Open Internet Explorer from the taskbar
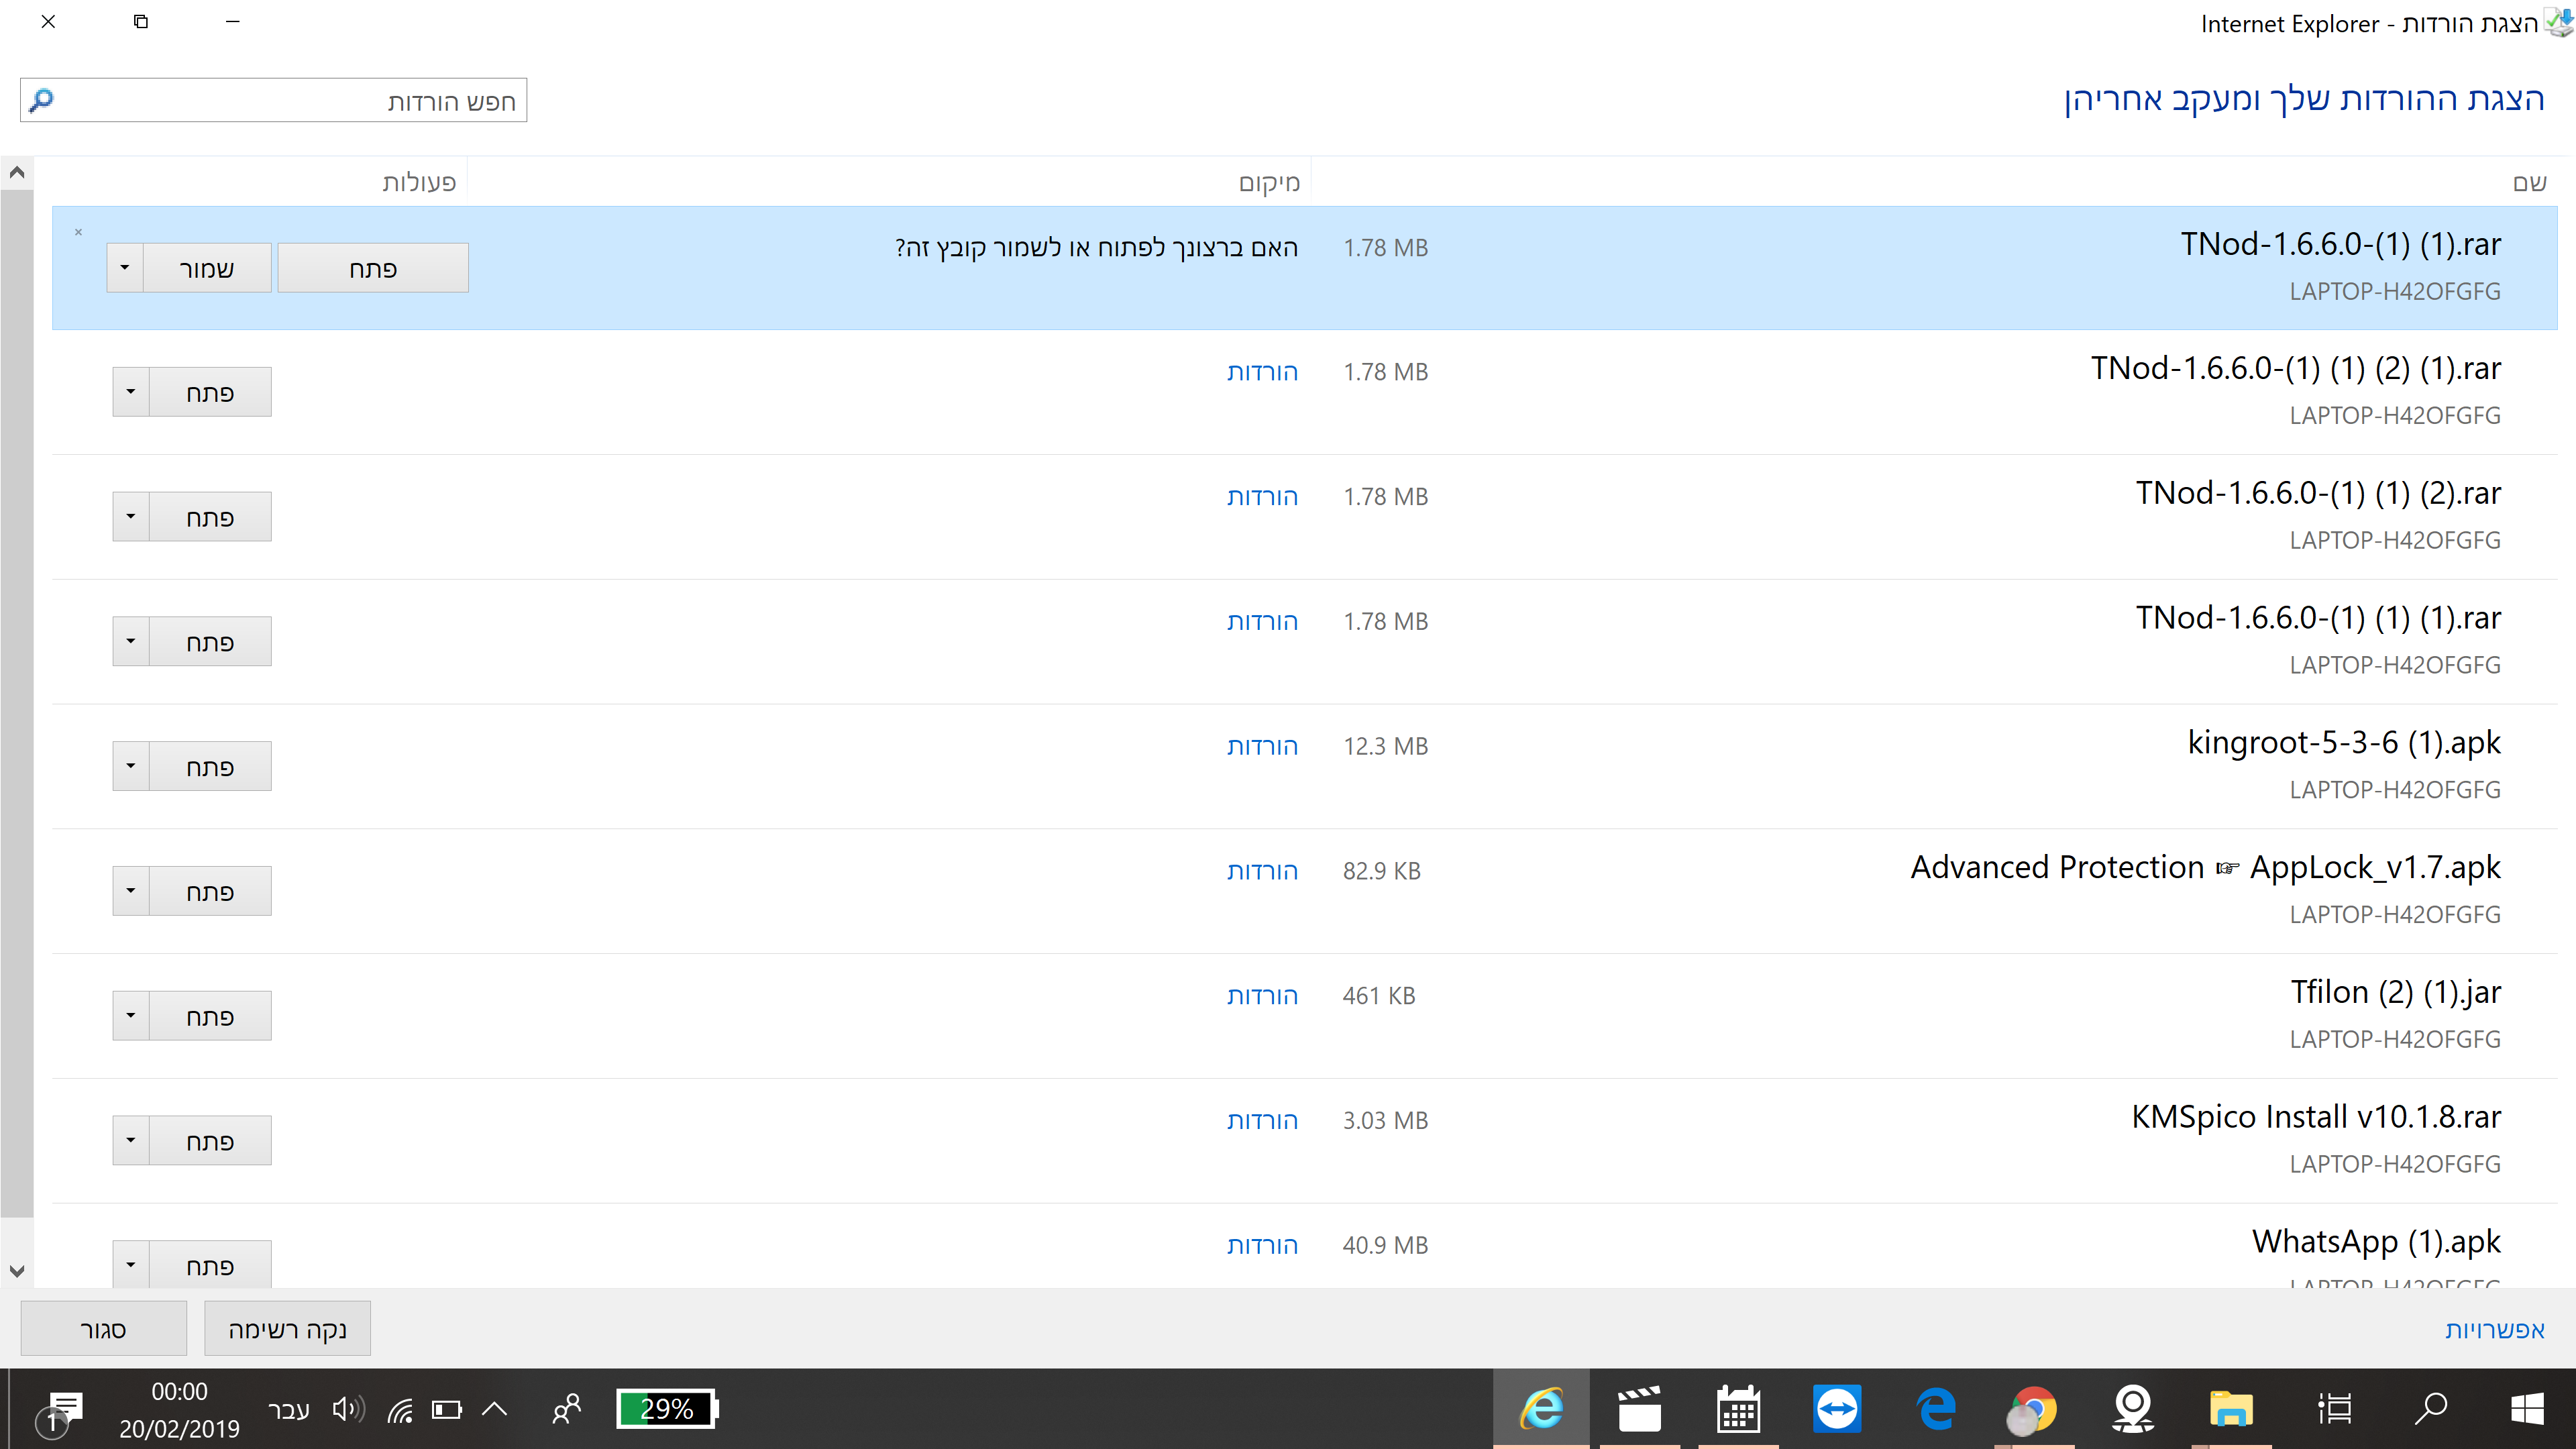This screenshot has width=2576, height=1449. pos(1541,1409)
